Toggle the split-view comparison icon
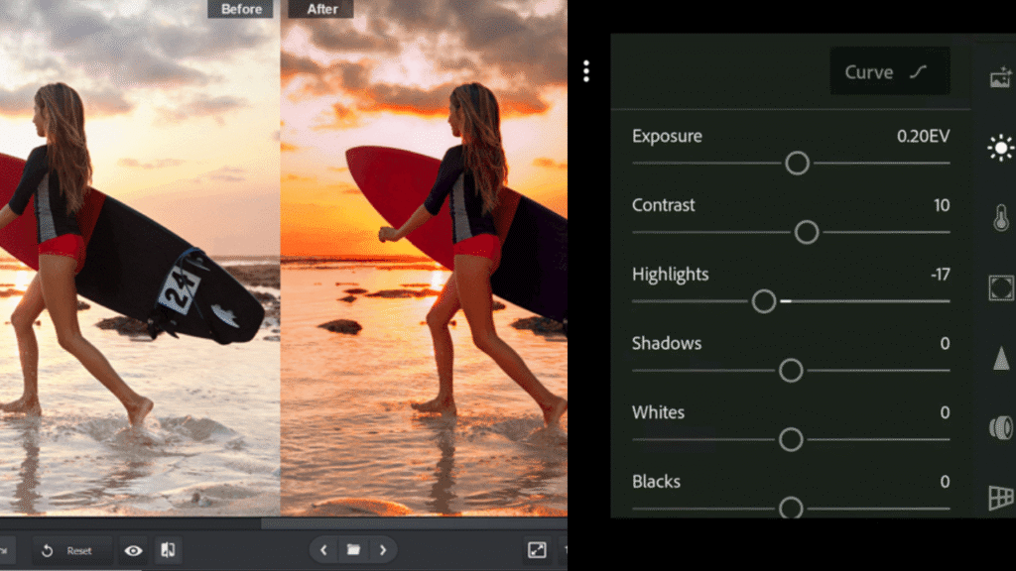The image size is (1016, 571). (168, 550)
